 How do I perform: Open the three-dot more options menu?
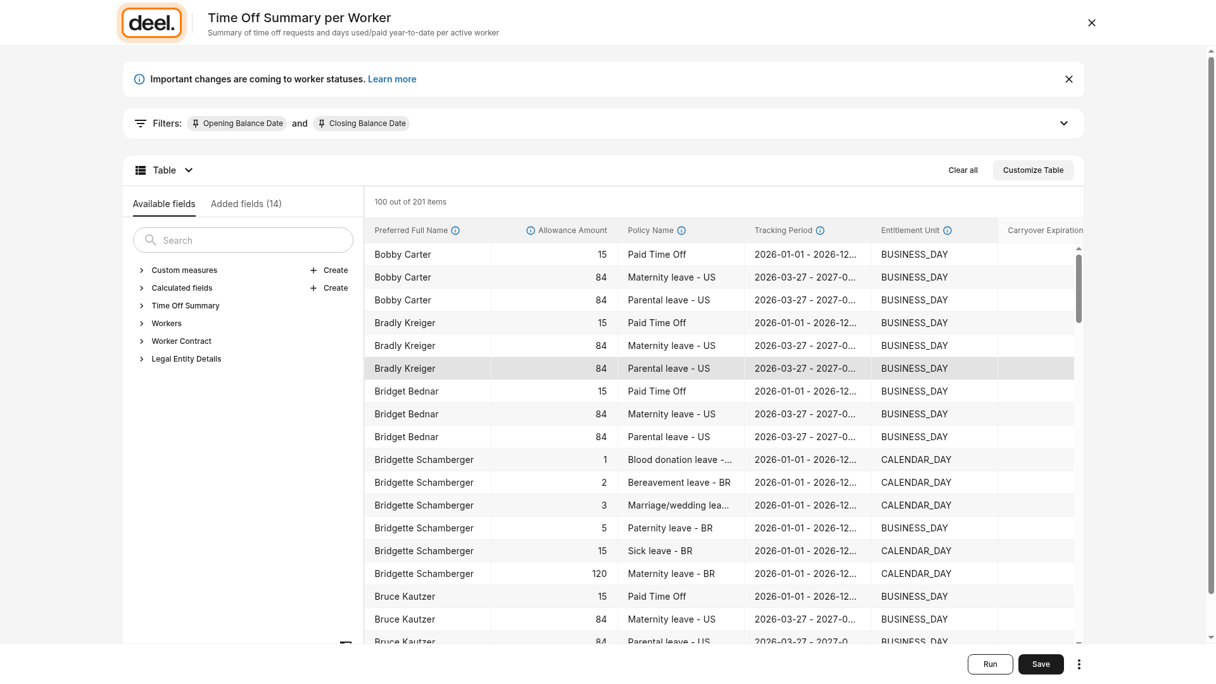point(1079,664)
